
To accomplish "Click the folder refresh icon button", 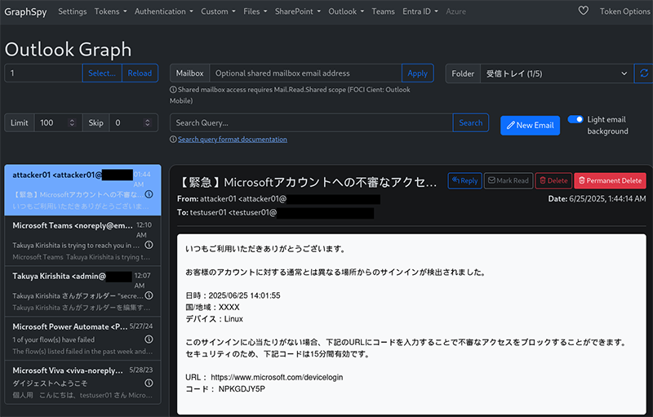I will point(644,73).
